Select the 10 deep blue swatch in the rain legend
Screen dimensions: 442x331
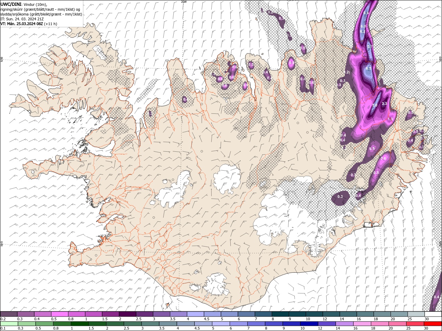coord(309,323)
